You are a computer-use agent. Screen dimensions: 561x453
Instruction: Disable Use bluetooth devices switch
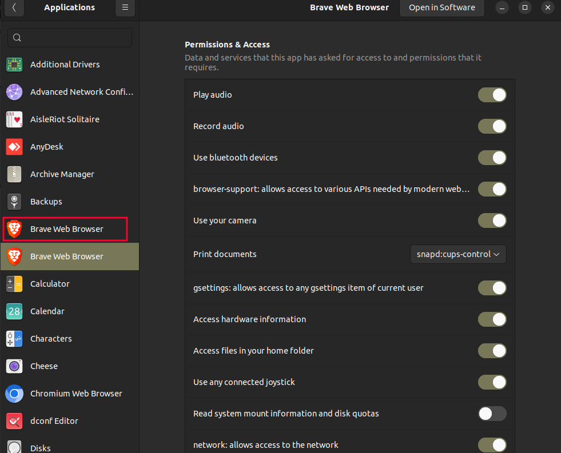click(492, 158)
